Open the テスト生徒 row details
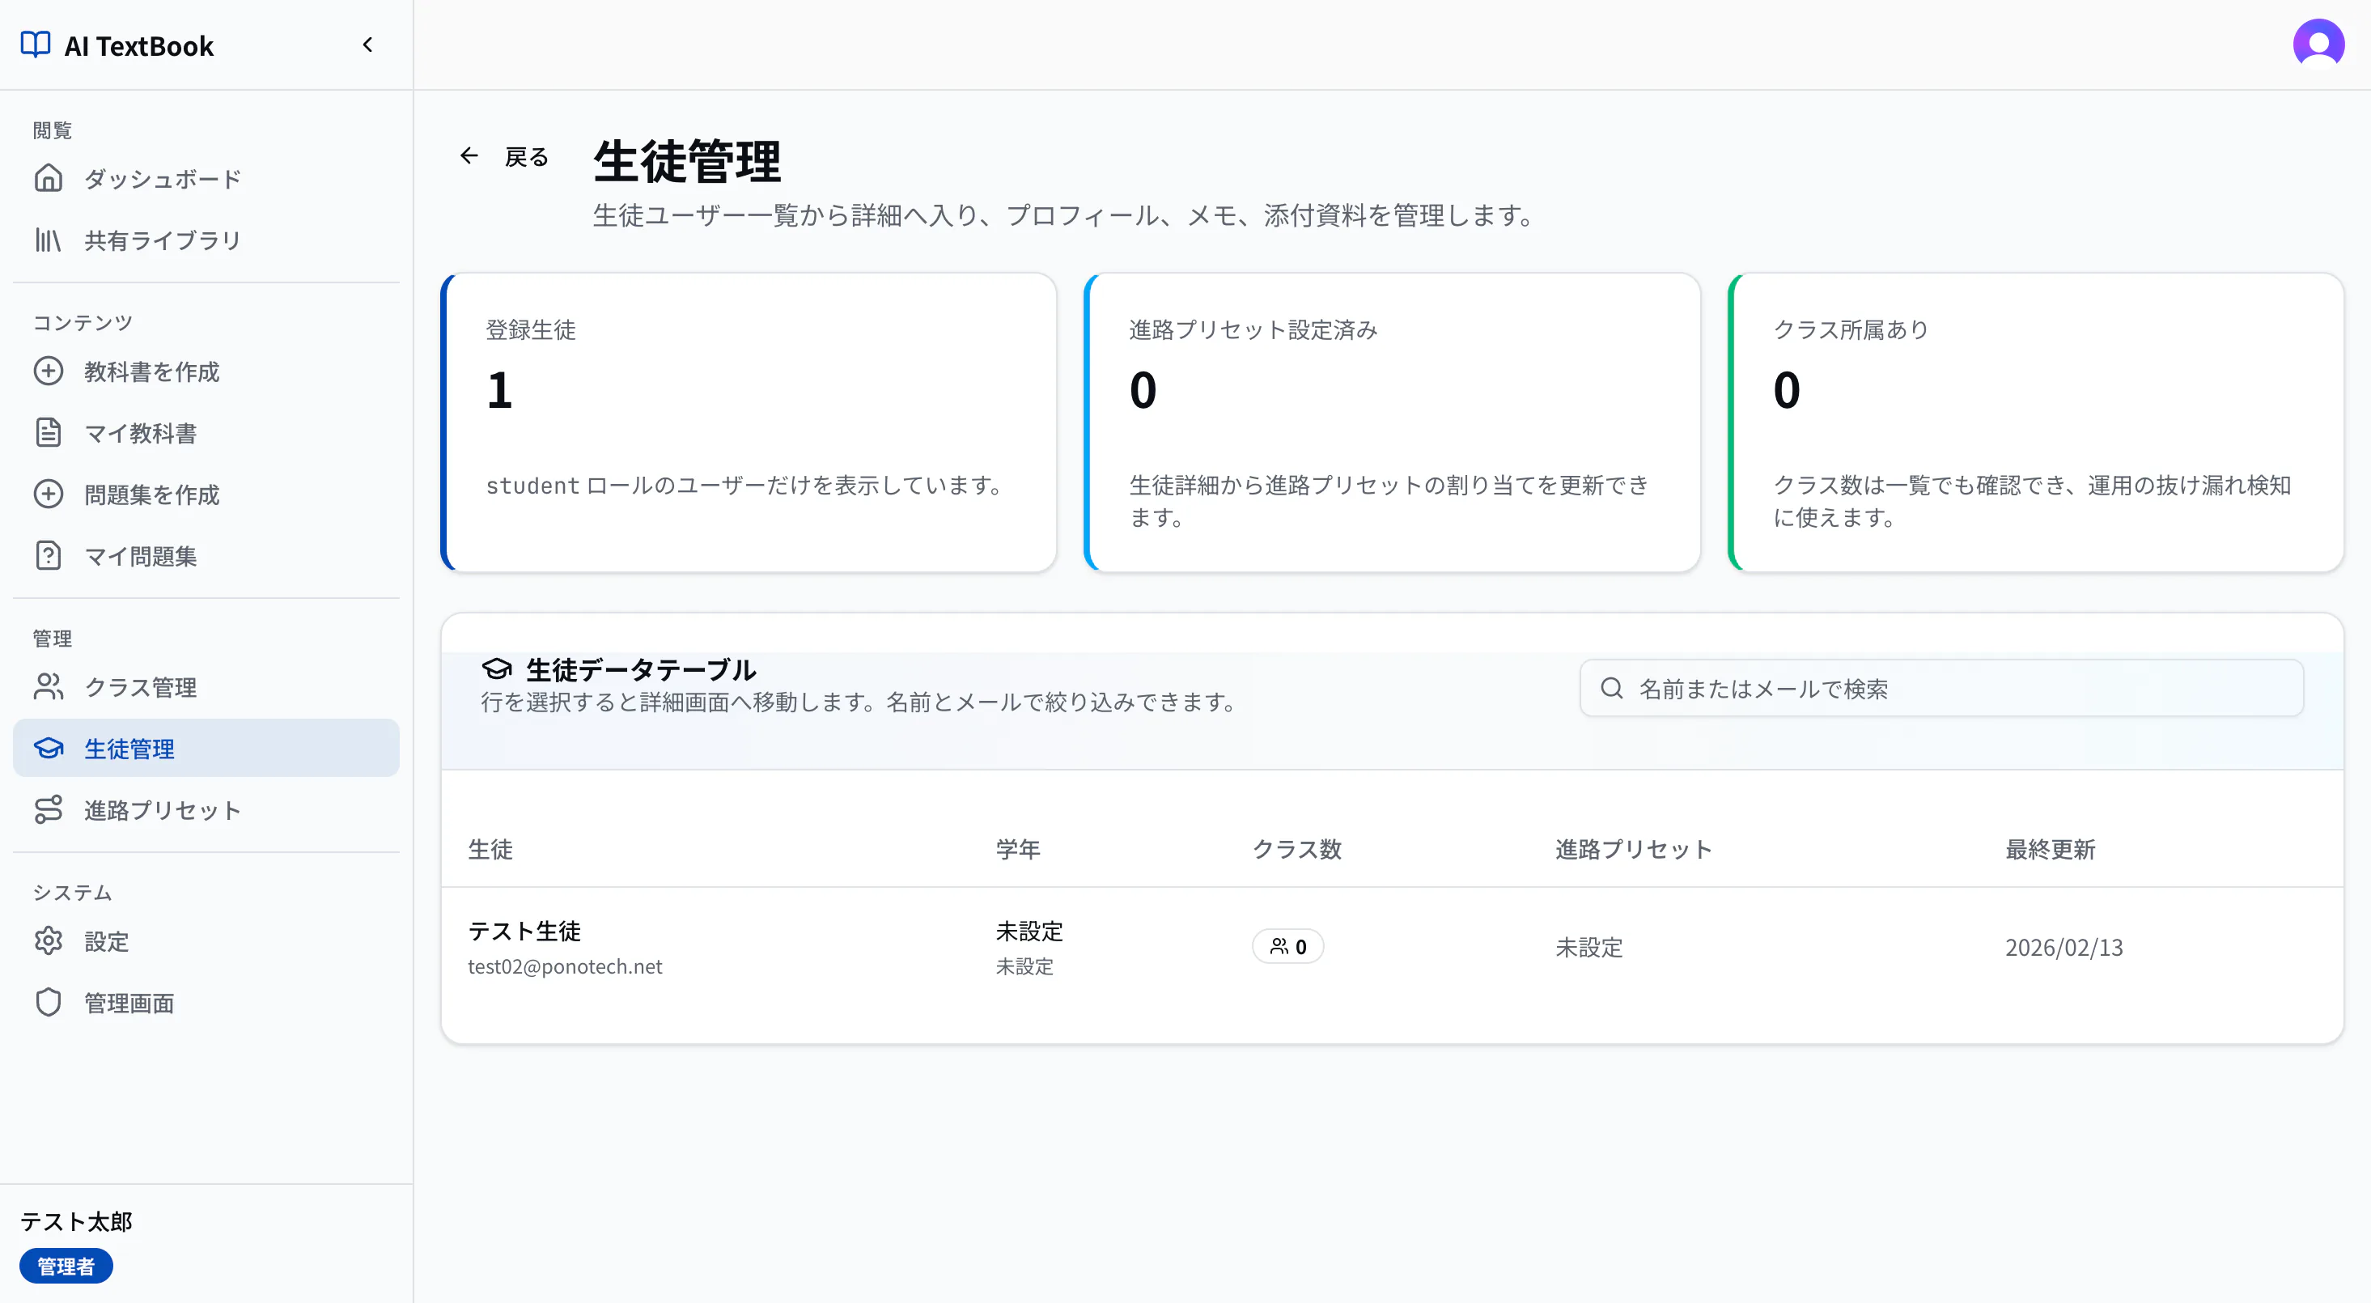Screen dimensions: 2371x1303 (x=1392, y=948)
